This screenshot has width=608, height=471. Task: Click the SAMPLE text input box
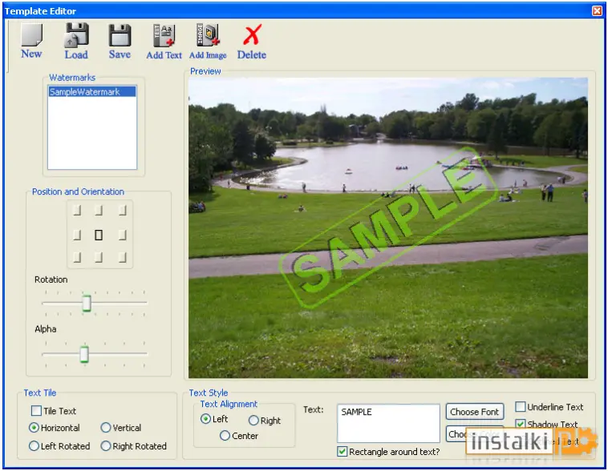(388, 424)
